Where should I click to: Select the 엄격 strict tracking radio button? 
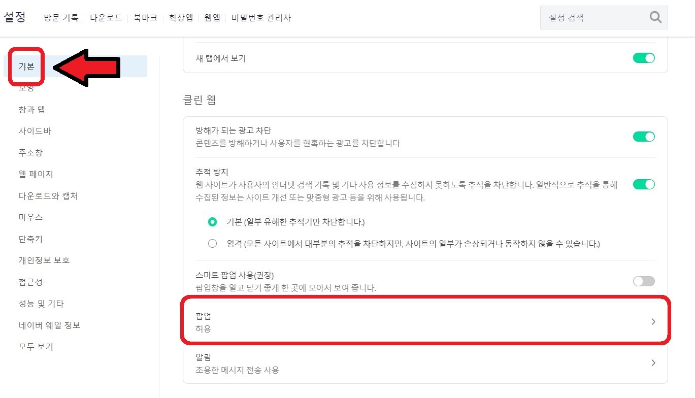(x=212, y=244)
